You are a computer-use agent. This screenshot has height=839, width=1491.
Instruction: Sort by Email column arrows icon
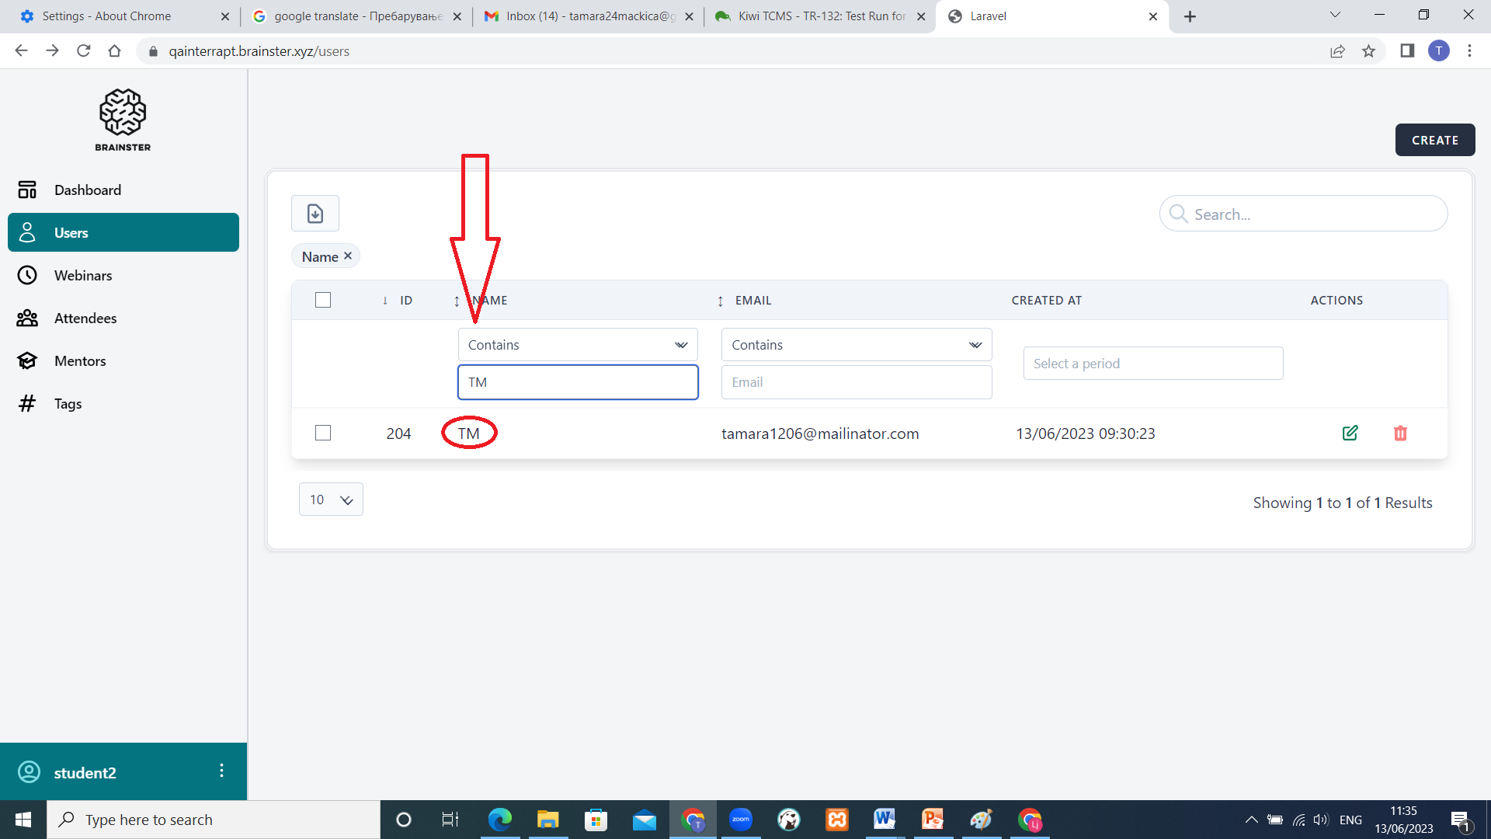(x=720, y=301)
